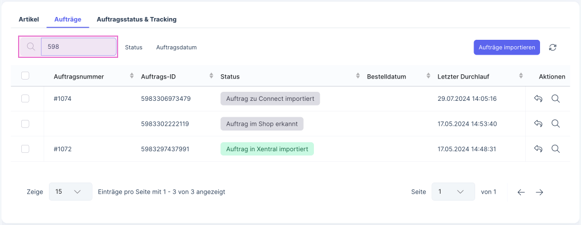This screenshot has width=581, height=225.
Task: Switch to the Artikel tab
Action: coord(29,19)
